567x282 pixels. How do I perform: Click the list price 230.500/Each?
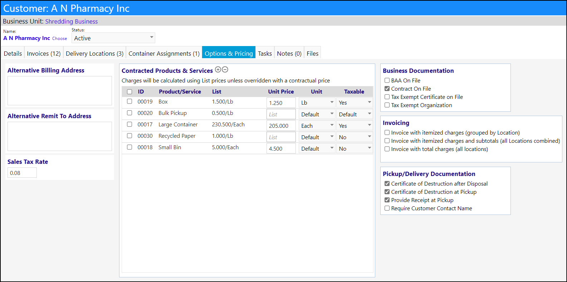[228, 125]
